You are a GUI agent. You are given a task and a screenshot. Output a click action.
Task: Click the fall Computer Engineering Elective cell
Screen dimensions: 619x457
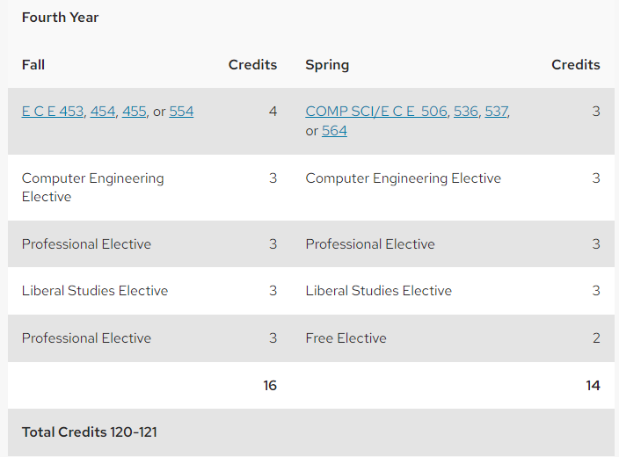[93, 187]
